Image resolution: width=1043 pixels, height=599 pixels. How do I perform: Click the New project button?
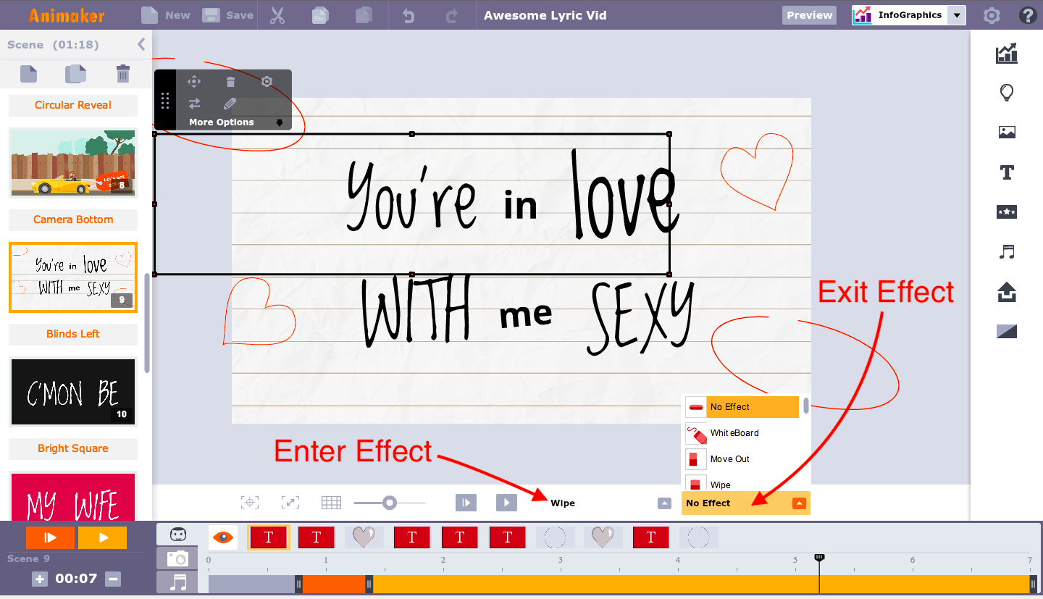[165, 14]
